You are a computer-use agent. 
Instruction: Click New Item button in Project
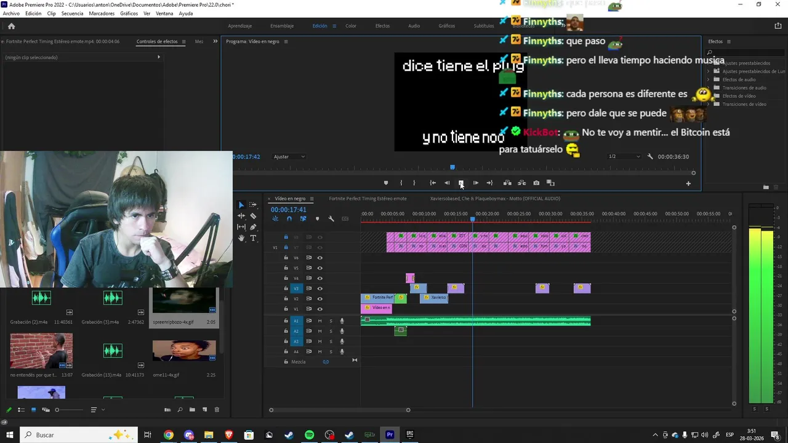(x=204, y=410)
